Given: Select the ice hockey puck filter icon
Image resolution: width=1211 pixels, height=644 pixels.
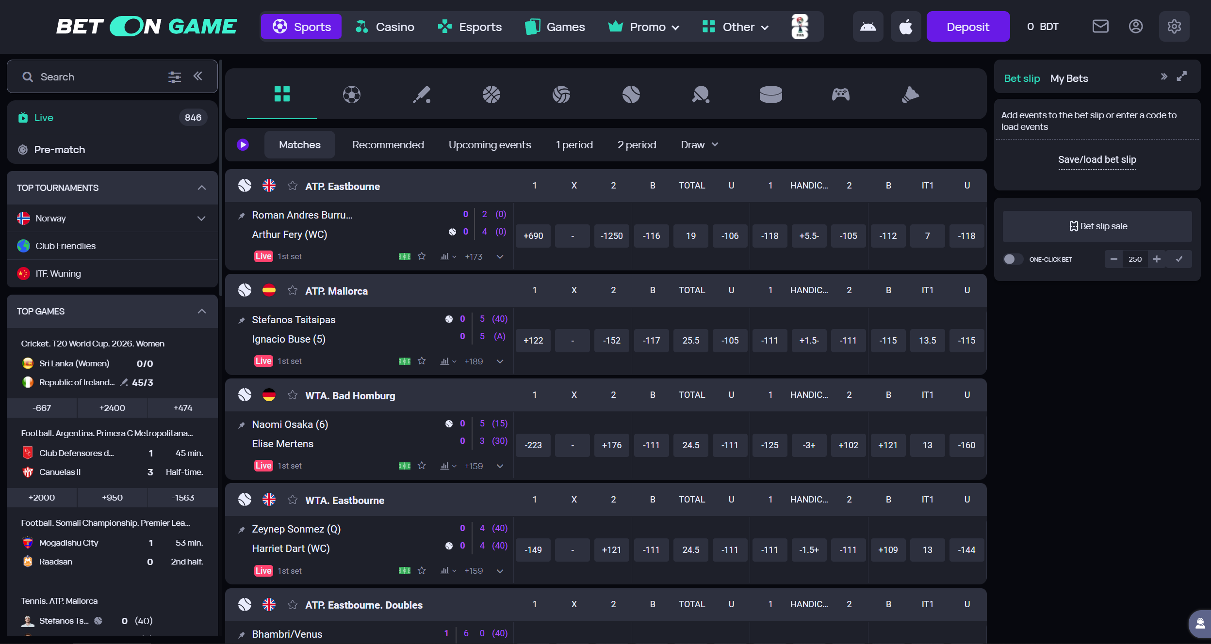Looking at the screenshot, I should [770, 94].
